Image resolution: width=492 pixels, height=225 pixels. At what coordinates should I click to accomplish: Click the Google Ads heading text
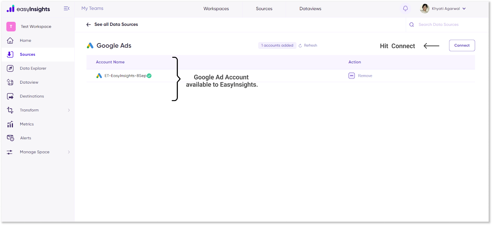114,45
